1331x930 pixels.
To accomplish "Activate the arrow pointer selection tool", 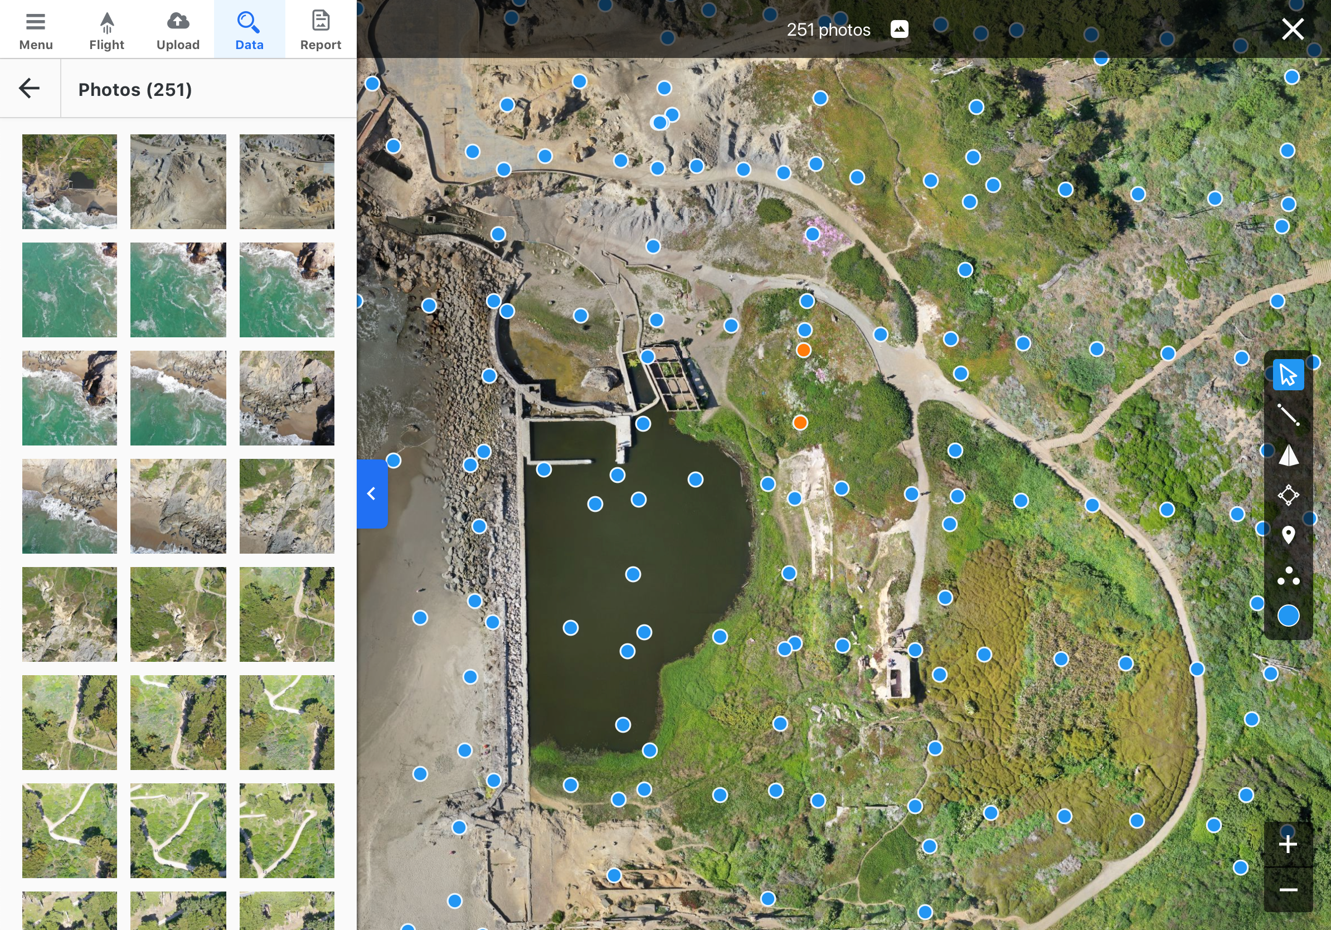I will [x=1288, y=375].
